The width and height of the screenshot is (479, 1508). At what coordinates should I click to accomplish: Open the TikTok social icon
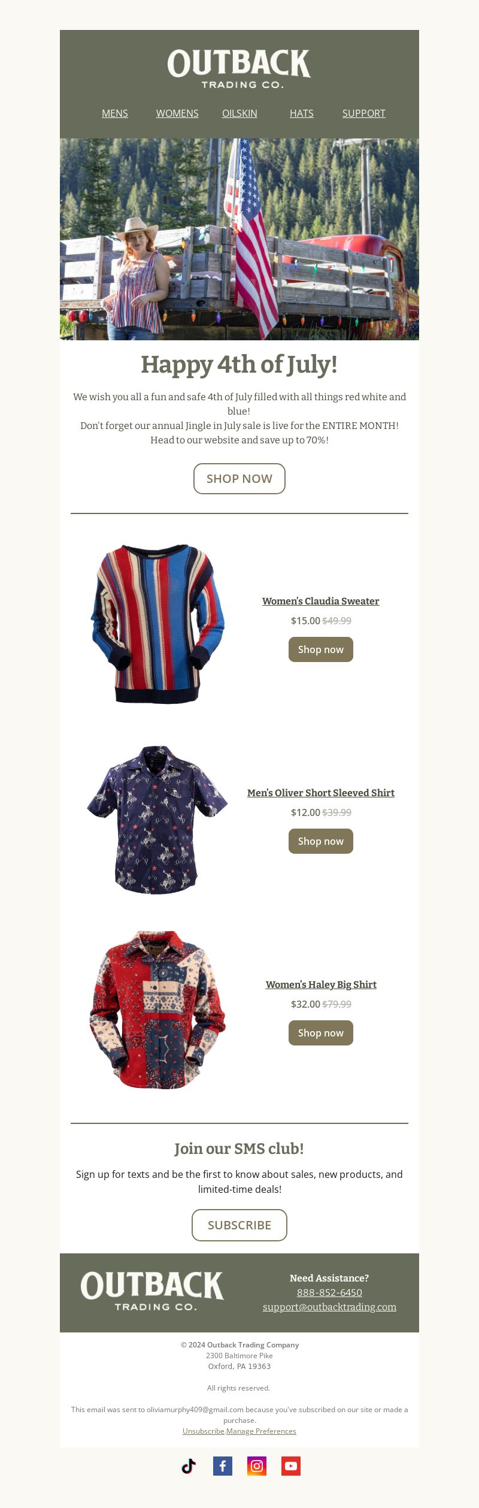189,1465
